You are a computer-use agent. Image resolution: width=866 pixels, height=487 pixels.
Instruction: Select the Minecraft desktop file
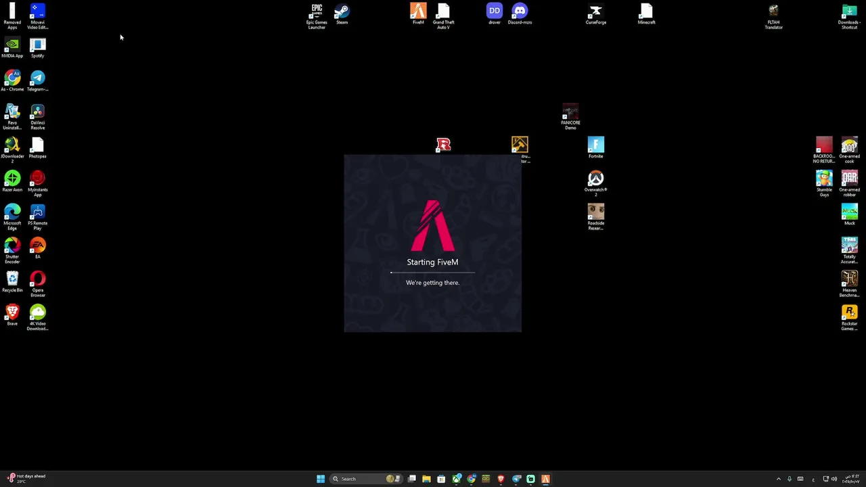point(646,14)
